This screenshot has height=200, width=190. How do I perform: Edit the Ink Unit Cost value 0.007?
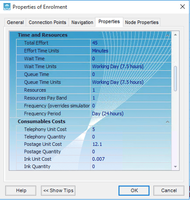tap(131, 159)
